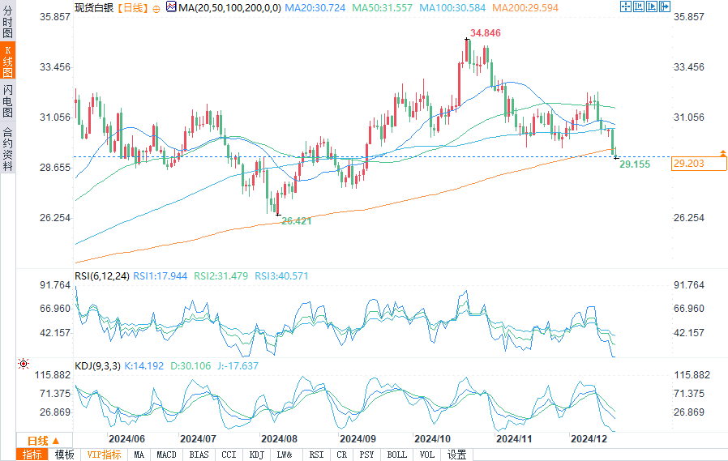Click the MA indicator chart icon
This screenshot has width=728, height=461.
click(x=170, y=7)
